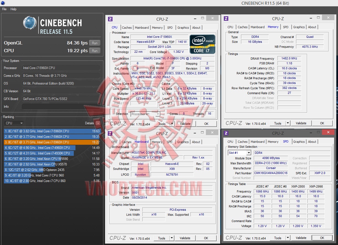Click OK in CPU tab window
Screen dimensions: 338x245
click(206, 124)
